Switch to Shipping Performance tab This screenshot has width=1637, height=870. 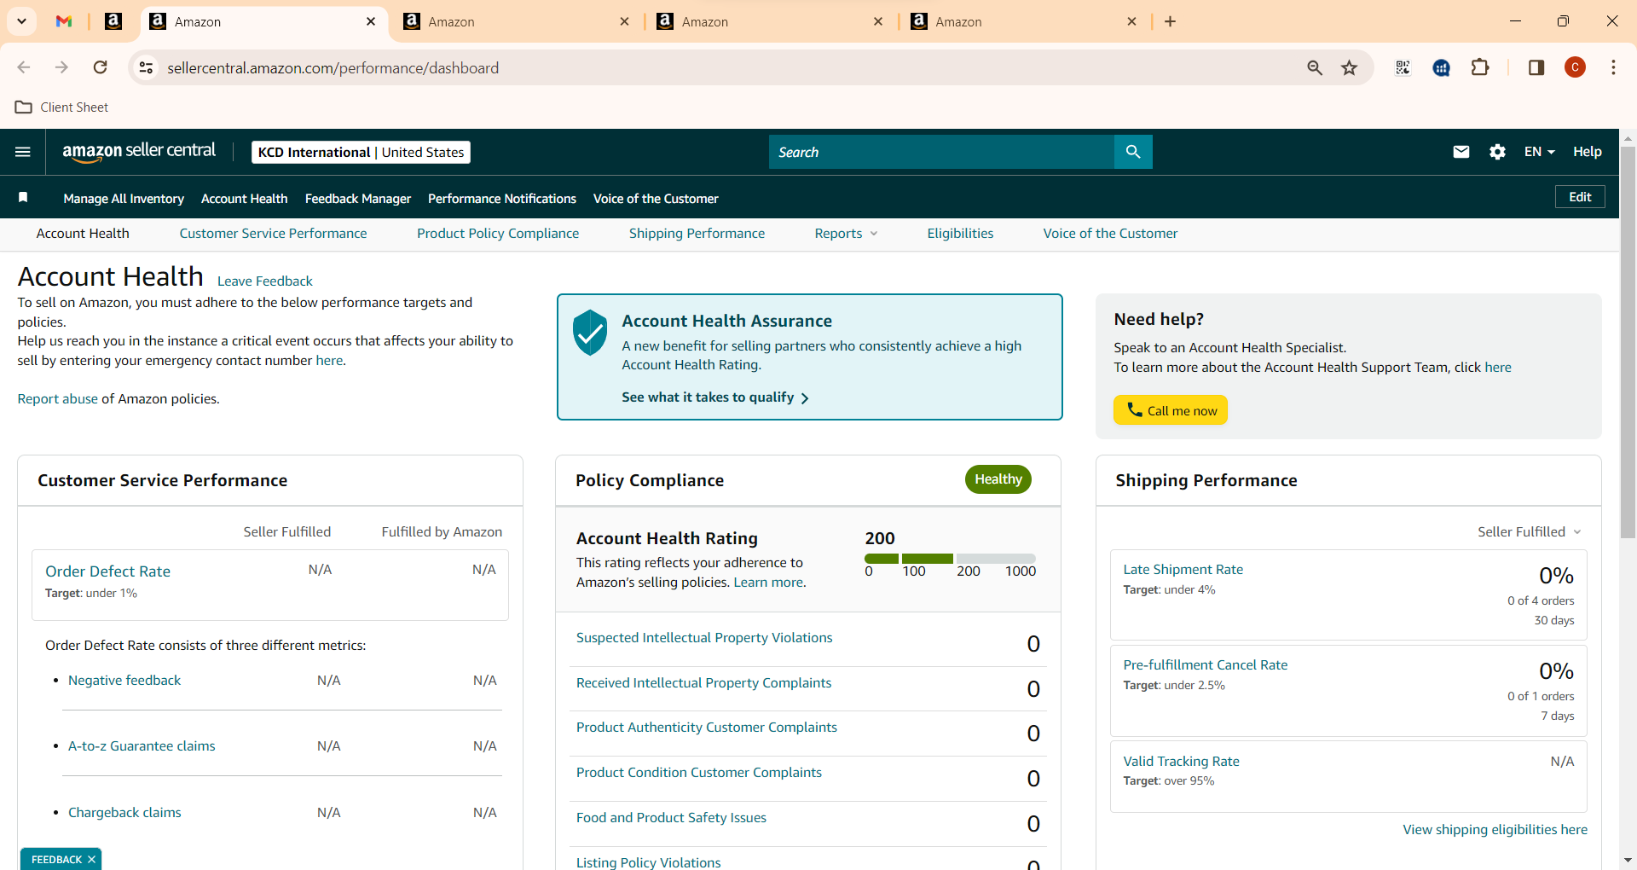697,234
